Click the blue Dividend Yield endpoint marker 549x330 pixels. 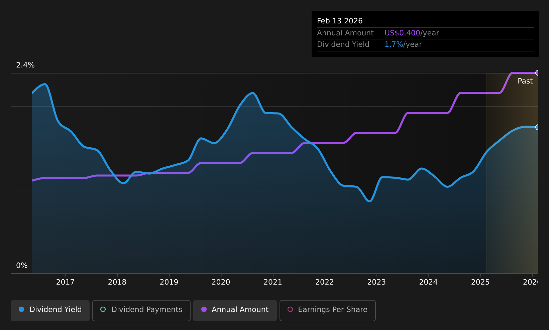click(x=538, y=127)
